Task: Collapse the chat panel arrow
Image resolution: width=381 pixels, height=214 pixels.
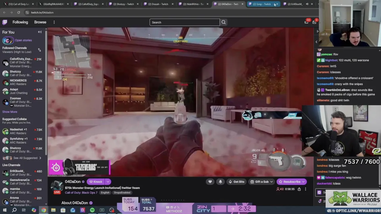Action: coord(318,31)
